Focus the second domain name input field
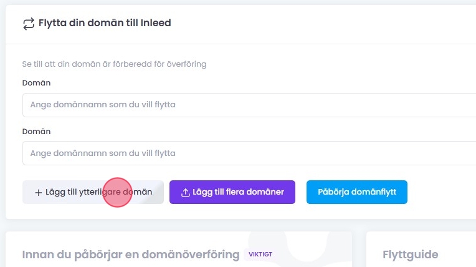Screen dimensions: 476x267 pos(249,153)
